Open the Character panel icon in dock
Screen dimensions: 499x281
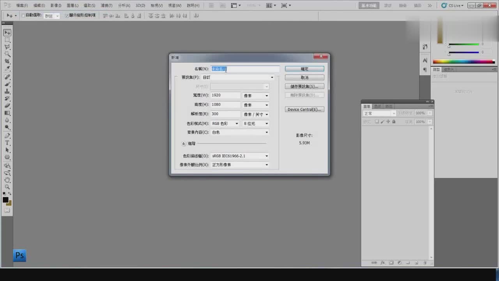point(425,60)
